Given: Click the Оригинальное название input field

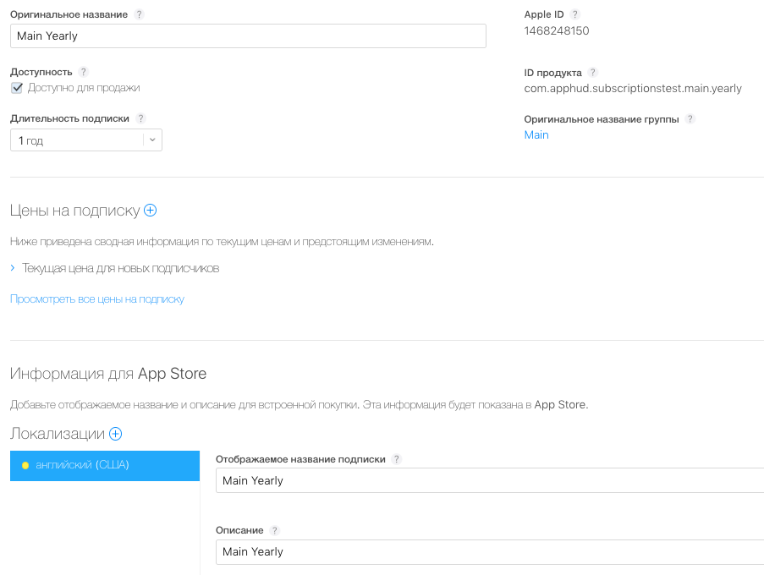Looking at the screenshot, I should click(x=248, y=36).
